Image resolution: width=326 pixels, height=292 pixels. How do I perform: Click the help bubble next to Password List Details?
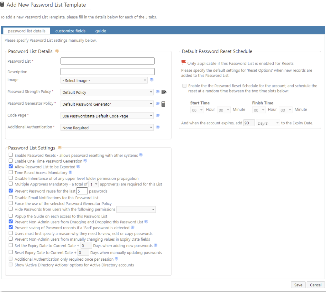pyautogui.click(x=57, y=51)
